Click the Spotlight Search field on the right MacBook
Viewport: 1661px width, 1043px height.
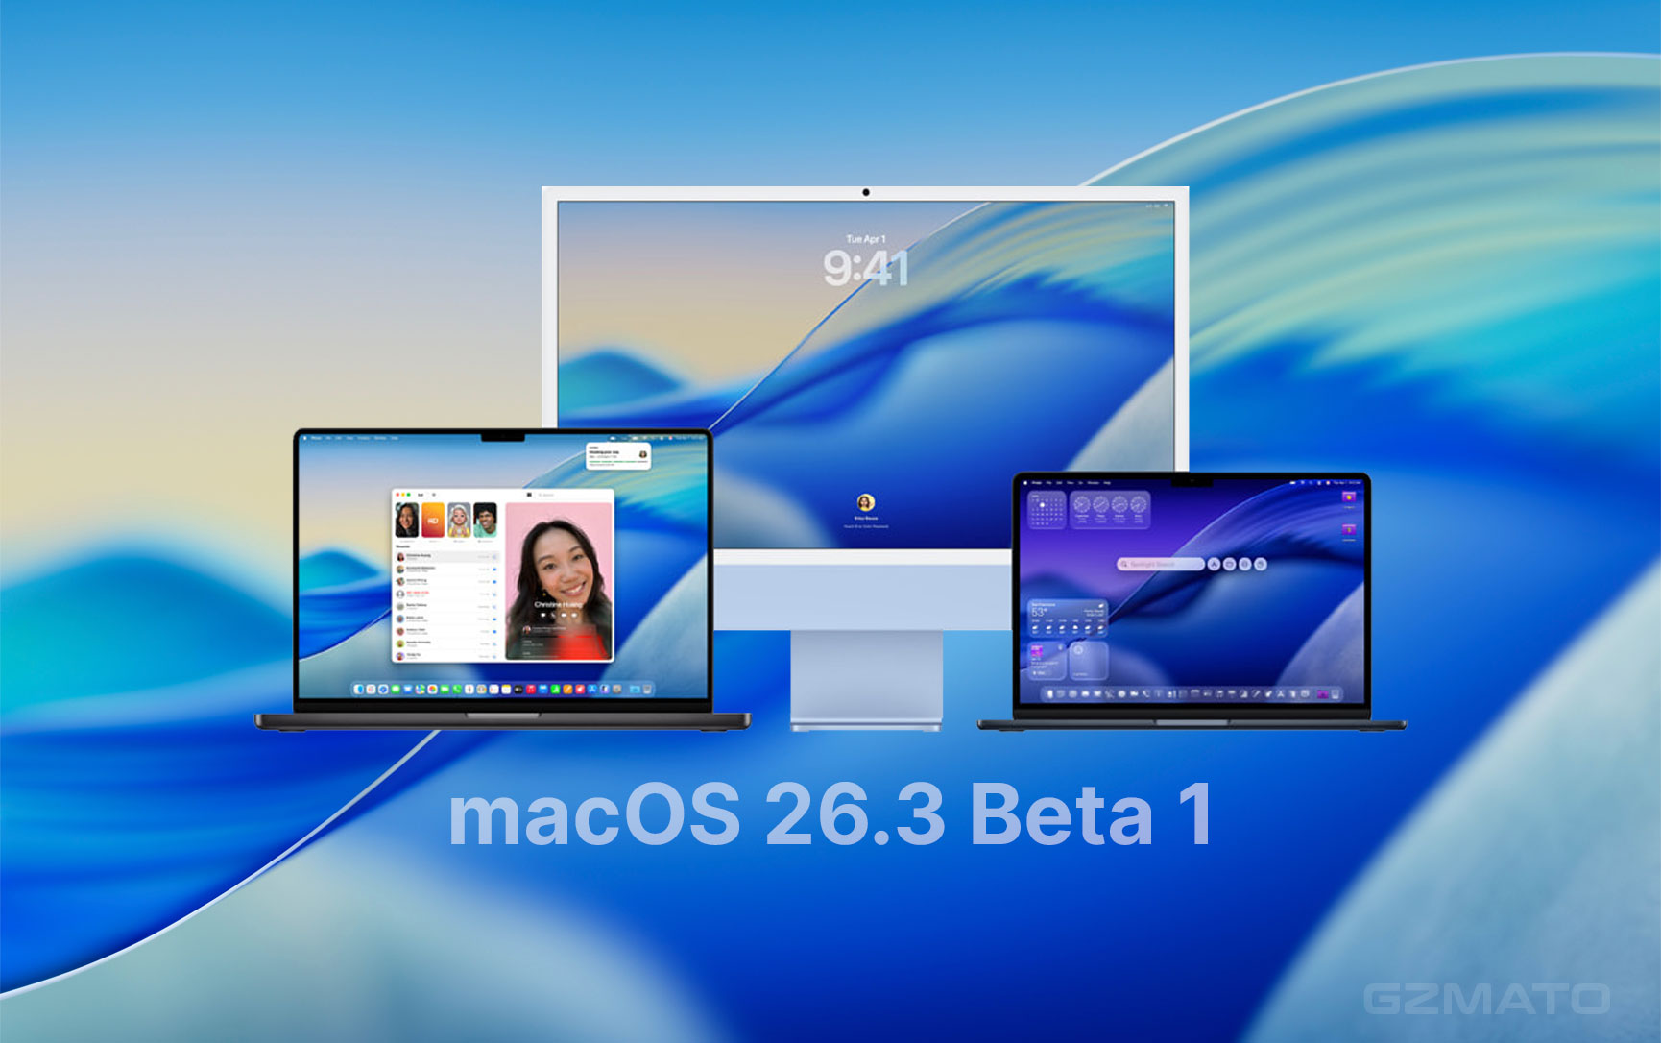(1161, 564)
